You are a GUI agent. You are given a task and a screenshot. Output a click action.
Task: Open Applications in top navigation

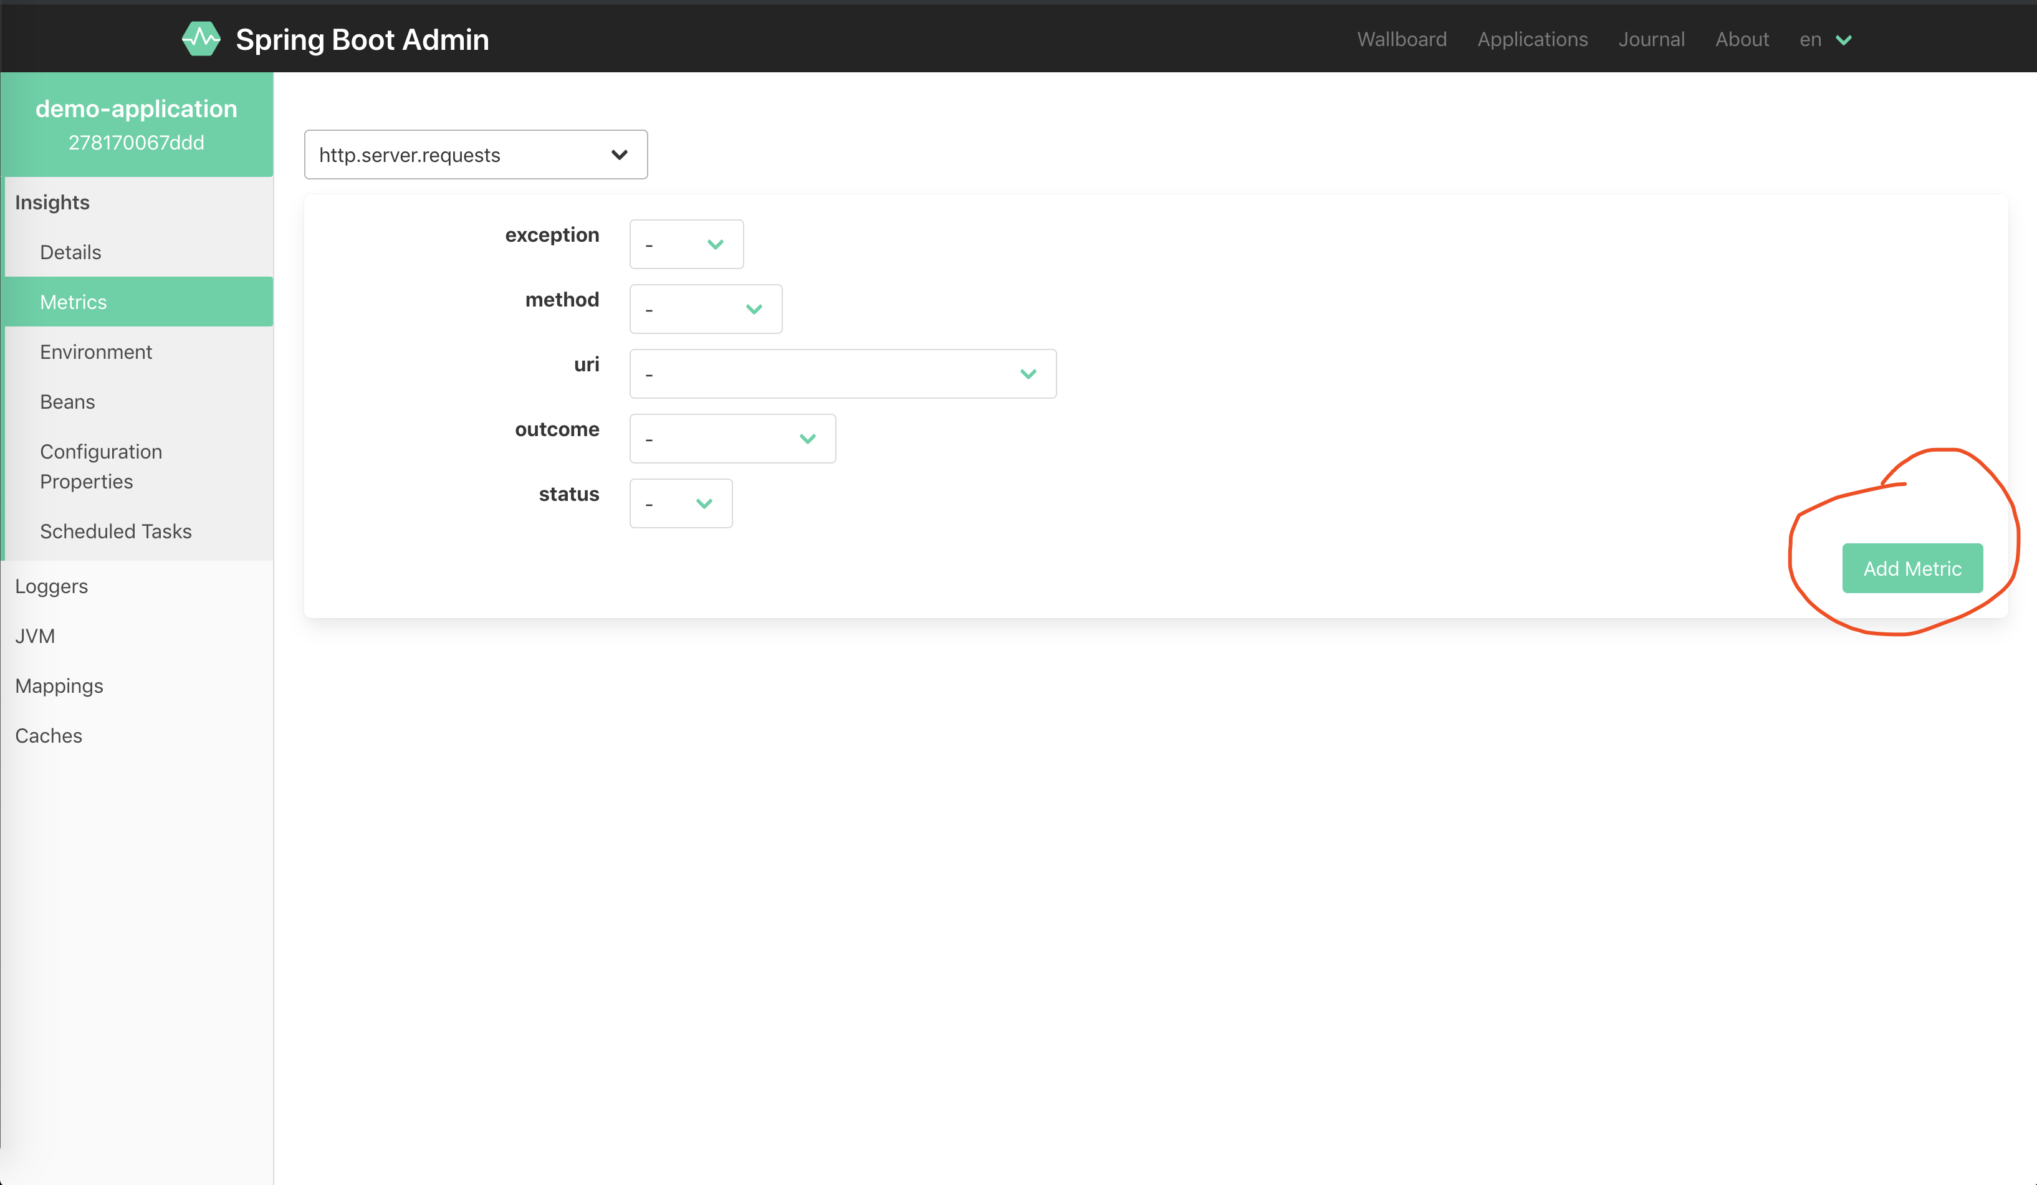1533,40
